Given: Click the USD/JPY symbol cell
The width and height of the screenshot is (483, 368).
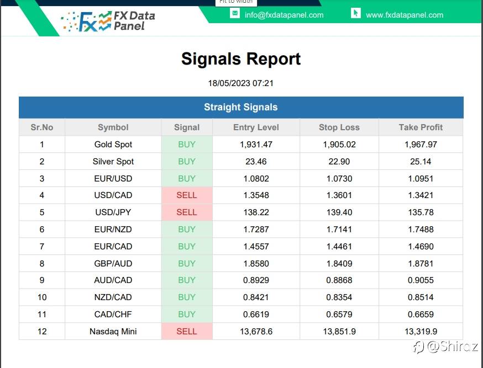Looking at the screenshot, I should (113, 212).
